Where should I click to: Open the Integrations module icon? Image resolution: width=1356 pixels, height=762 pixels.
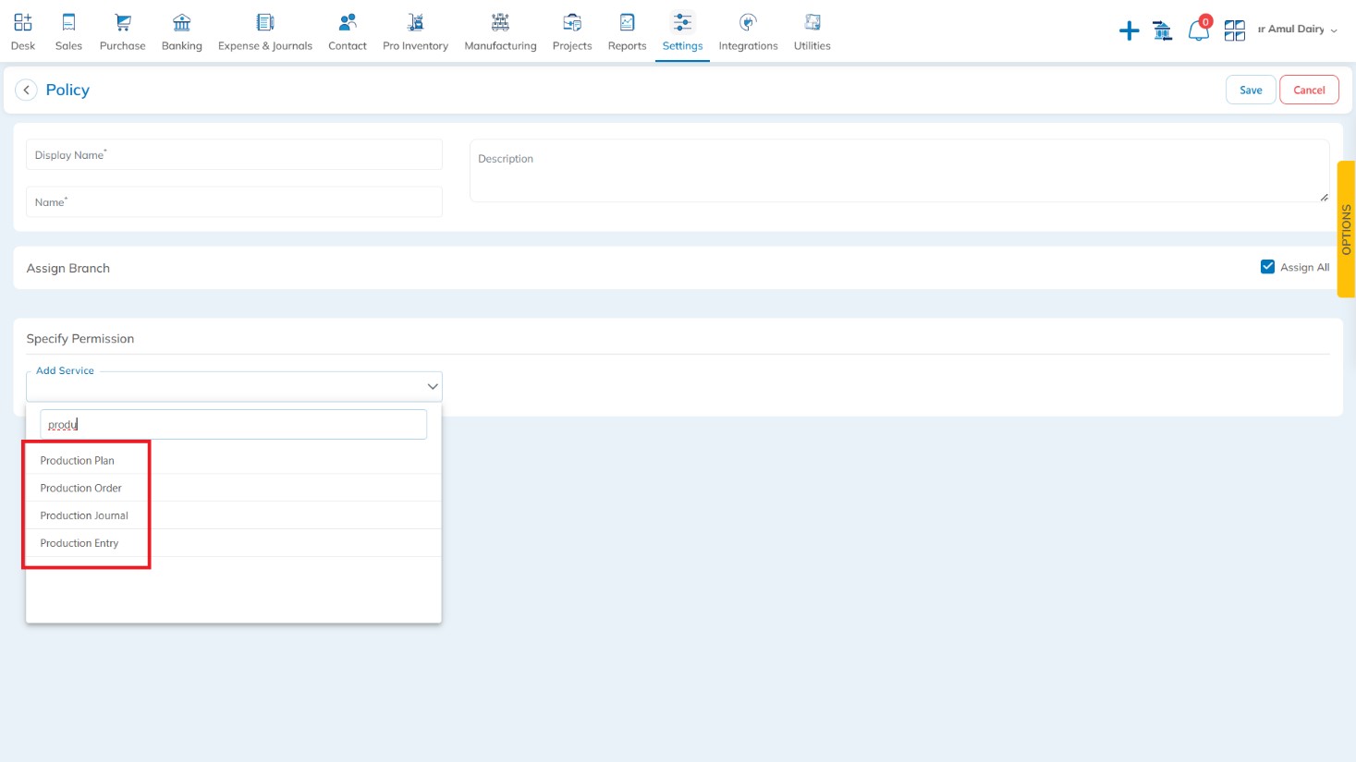pos(749,22)
